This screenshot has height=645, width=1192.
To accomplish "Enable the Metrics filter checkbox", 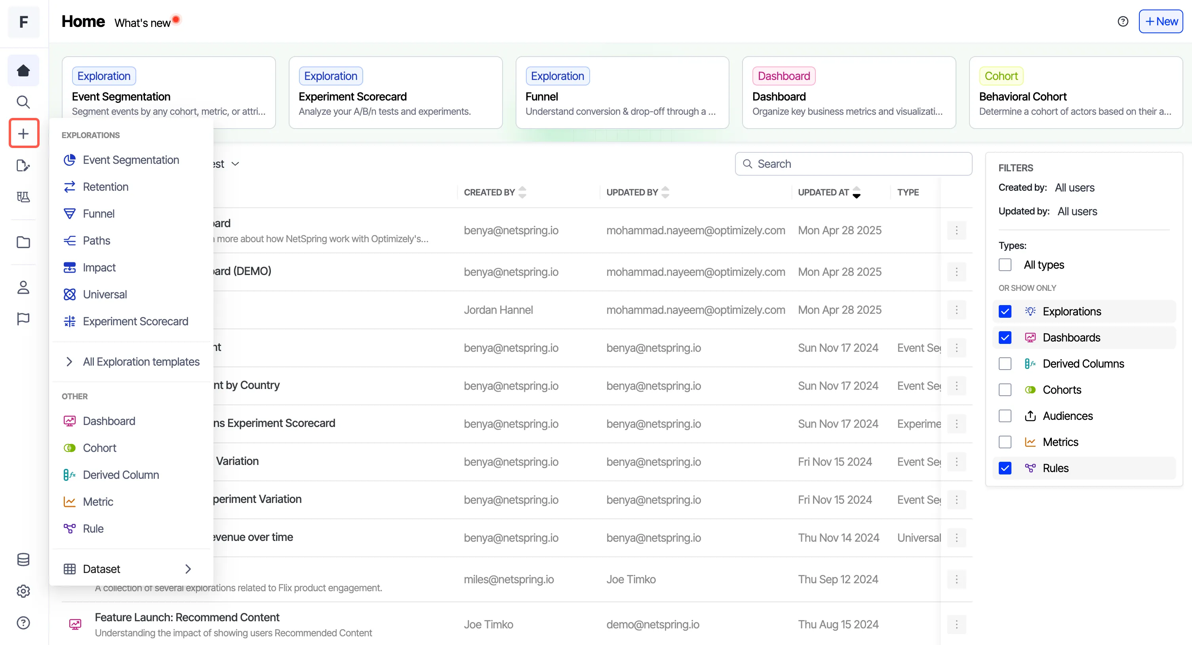I will (1005, 442).
